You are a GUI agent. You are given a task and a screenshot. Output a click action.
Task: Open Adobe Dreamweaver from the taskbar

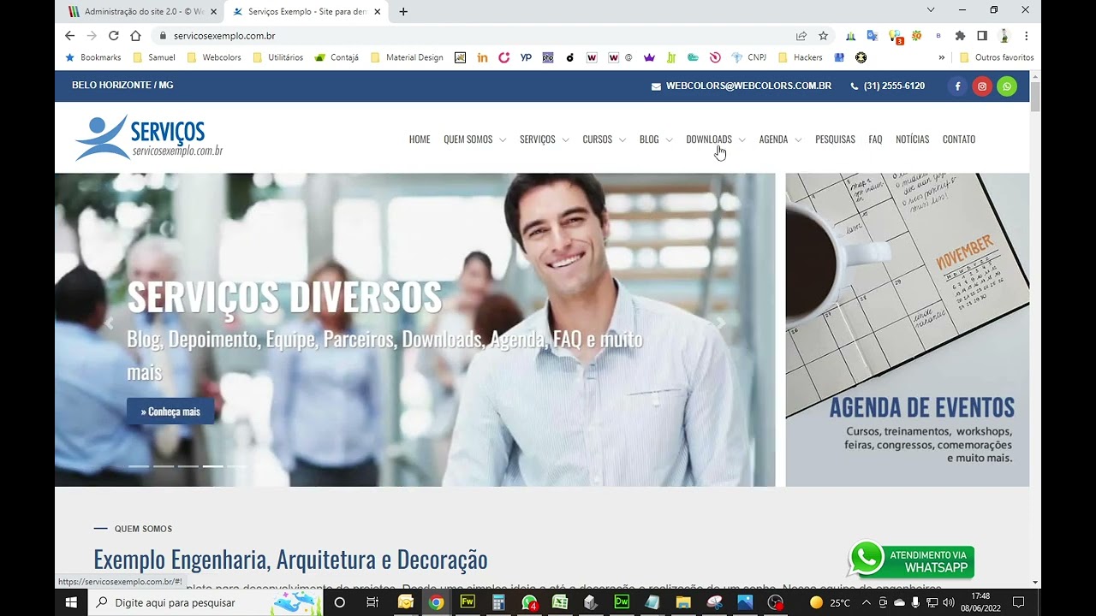622,602
